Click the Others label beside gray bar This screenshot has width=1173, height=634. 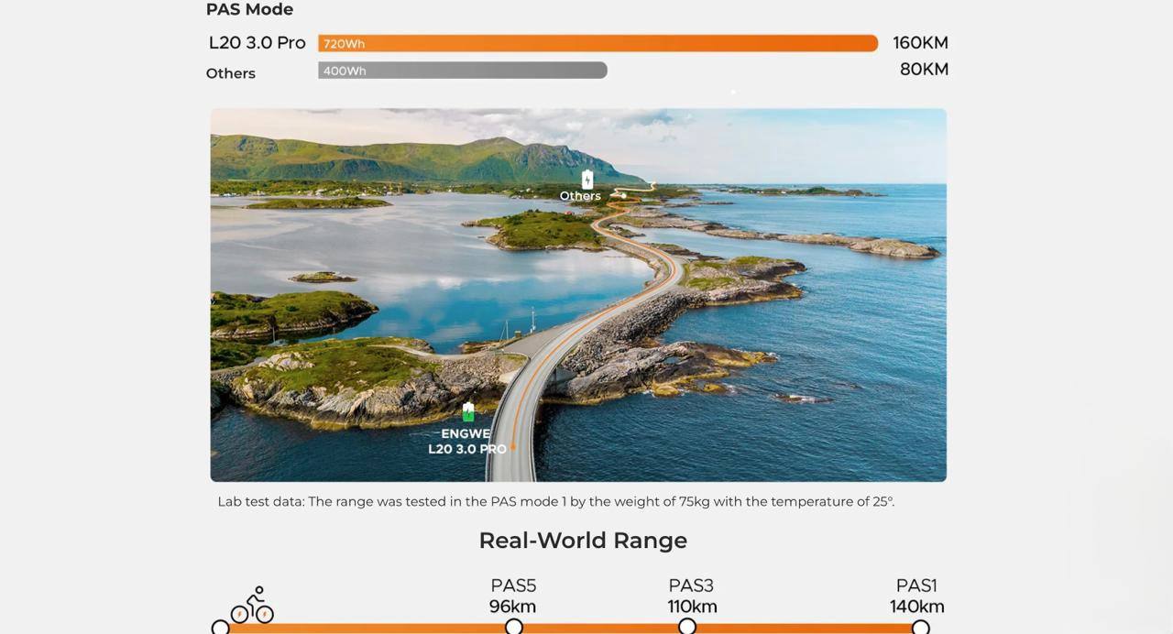point(230,73)
